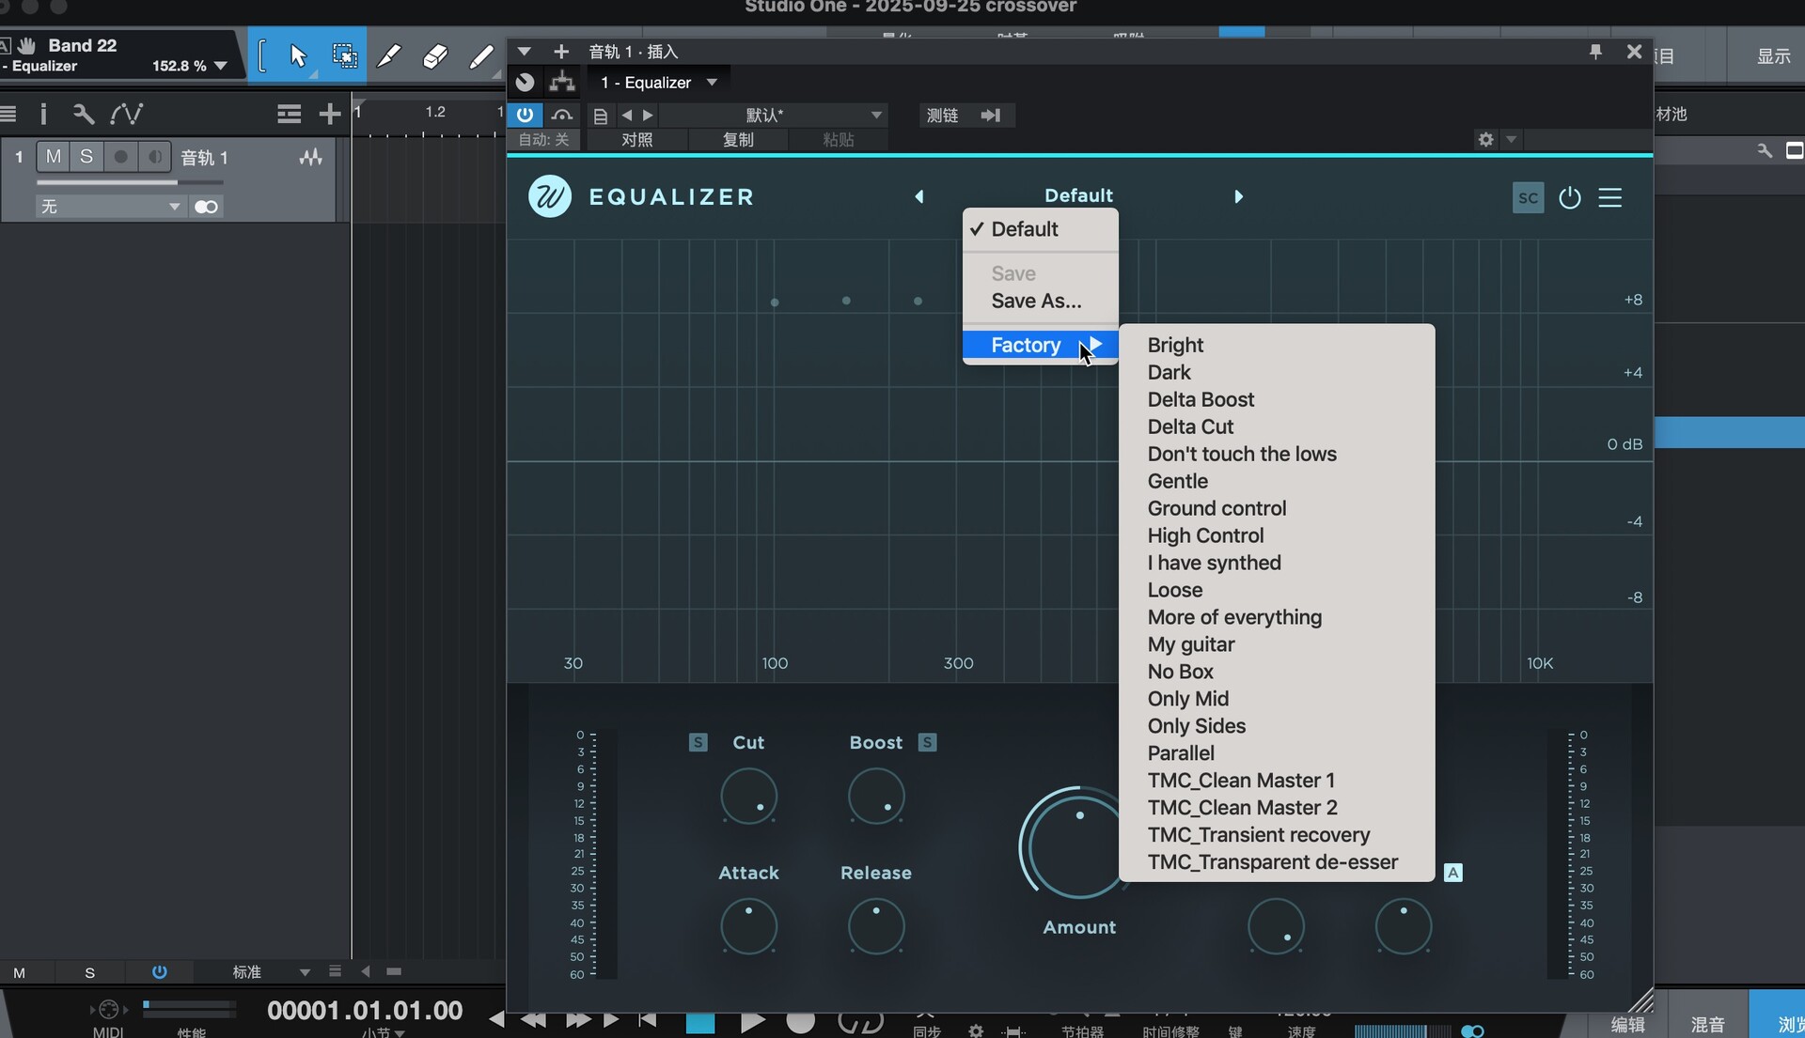The image size is (1805, 1038).
Task: Select the Arrow tool in toolbar
Action: point(298,56)
